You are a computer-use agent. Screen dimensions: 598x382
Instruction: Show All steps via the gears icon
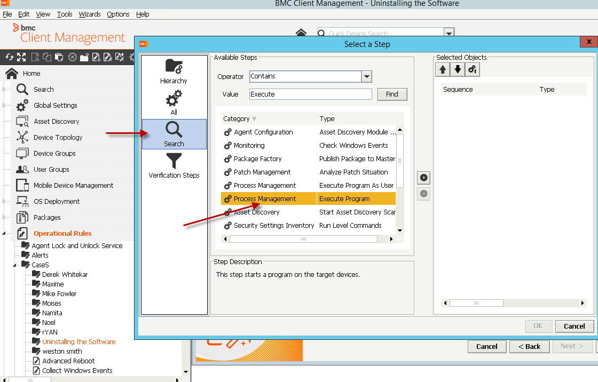(174, 102)
